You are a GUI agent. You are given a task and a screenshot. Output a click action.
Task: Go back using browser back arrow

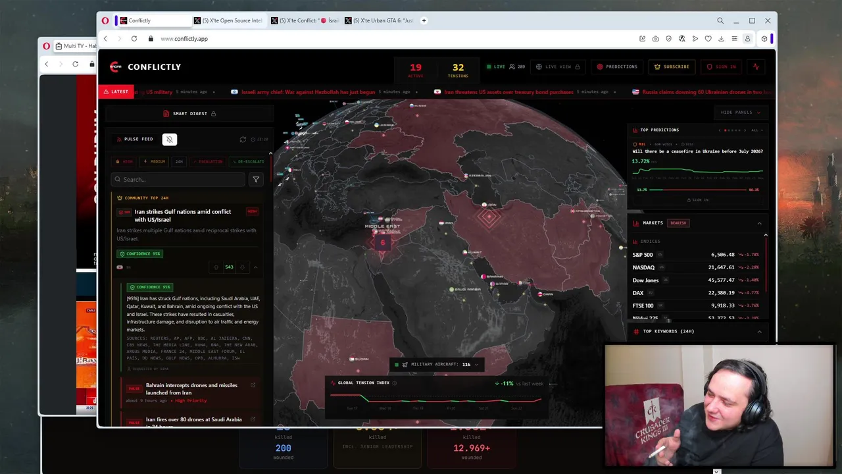105,39
